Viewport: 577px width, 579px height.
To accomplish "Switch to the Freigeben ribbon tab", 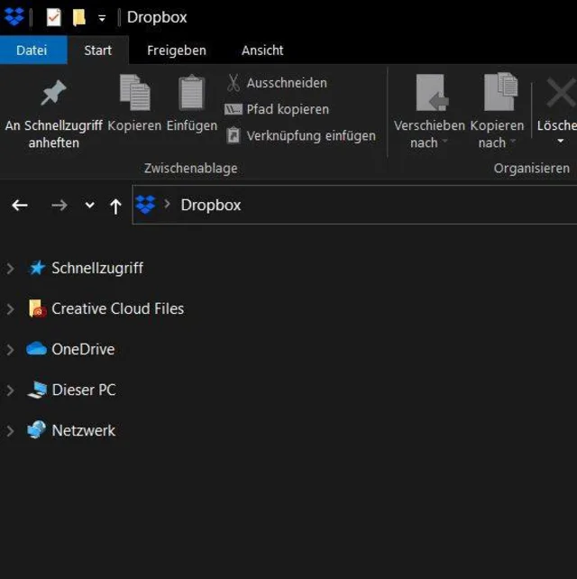I will point(177,51).
